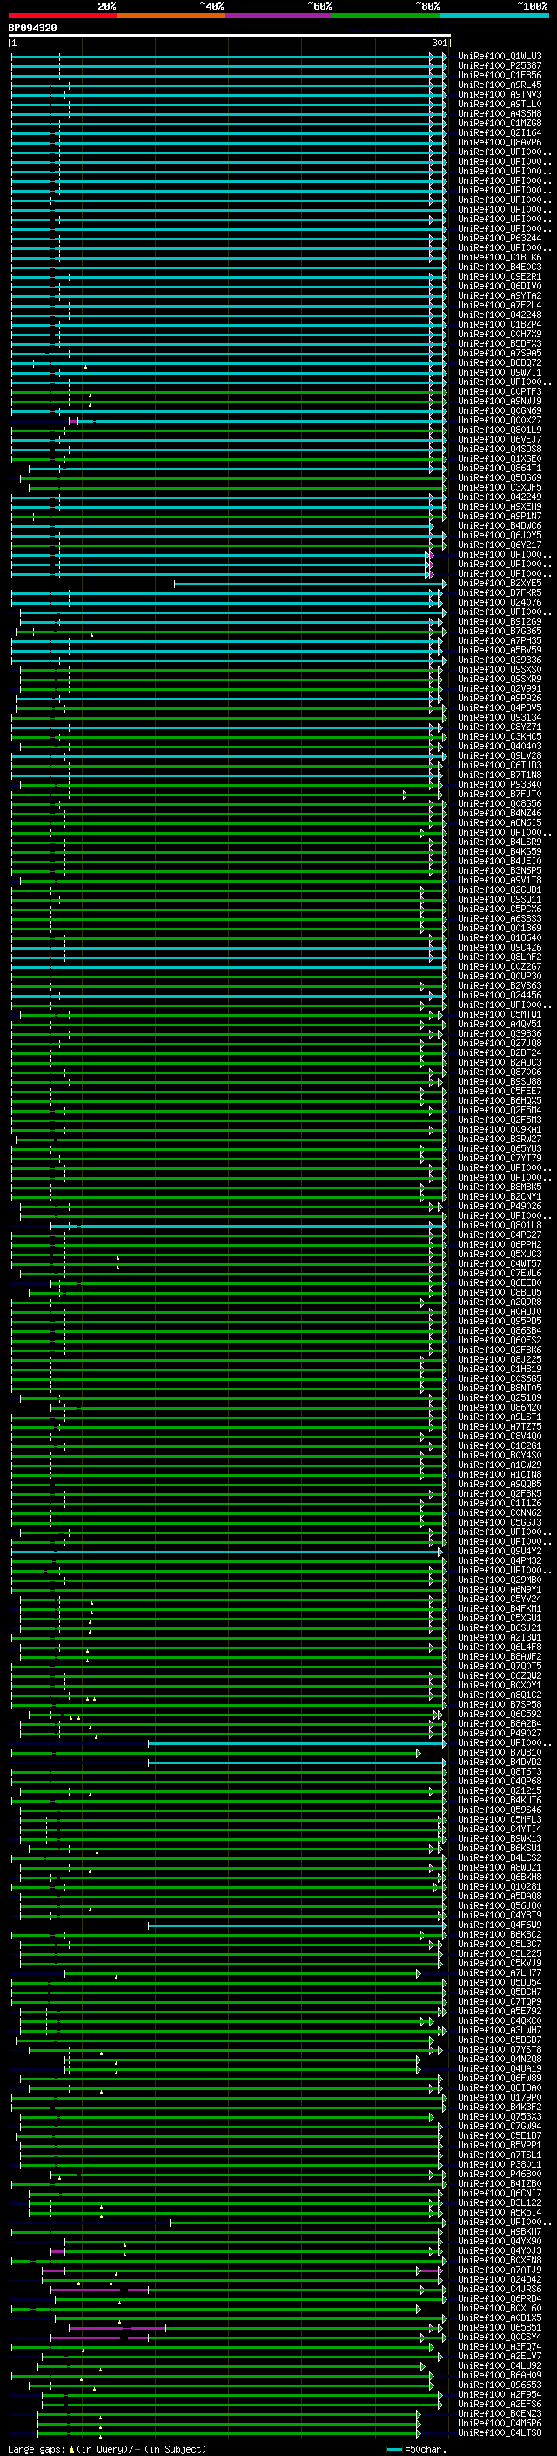Open the UniRef100_Q1WLW3 hit label

click(x=499, y=57)
